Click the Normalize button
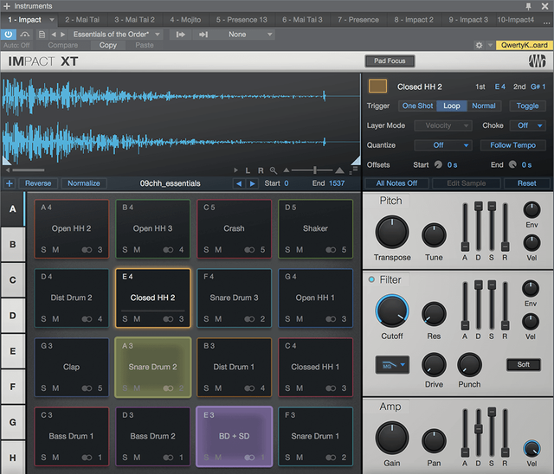The height and width of the screenshot is (474, 554). coord(84,183)
